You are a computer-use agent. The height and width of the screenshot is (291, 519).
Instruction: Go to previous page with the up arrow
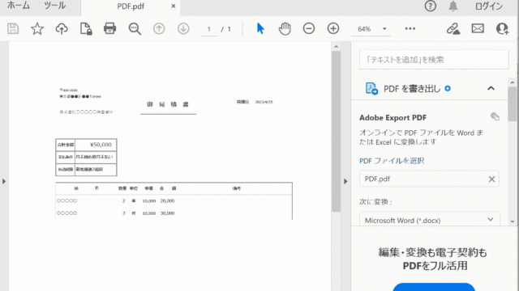159,29
